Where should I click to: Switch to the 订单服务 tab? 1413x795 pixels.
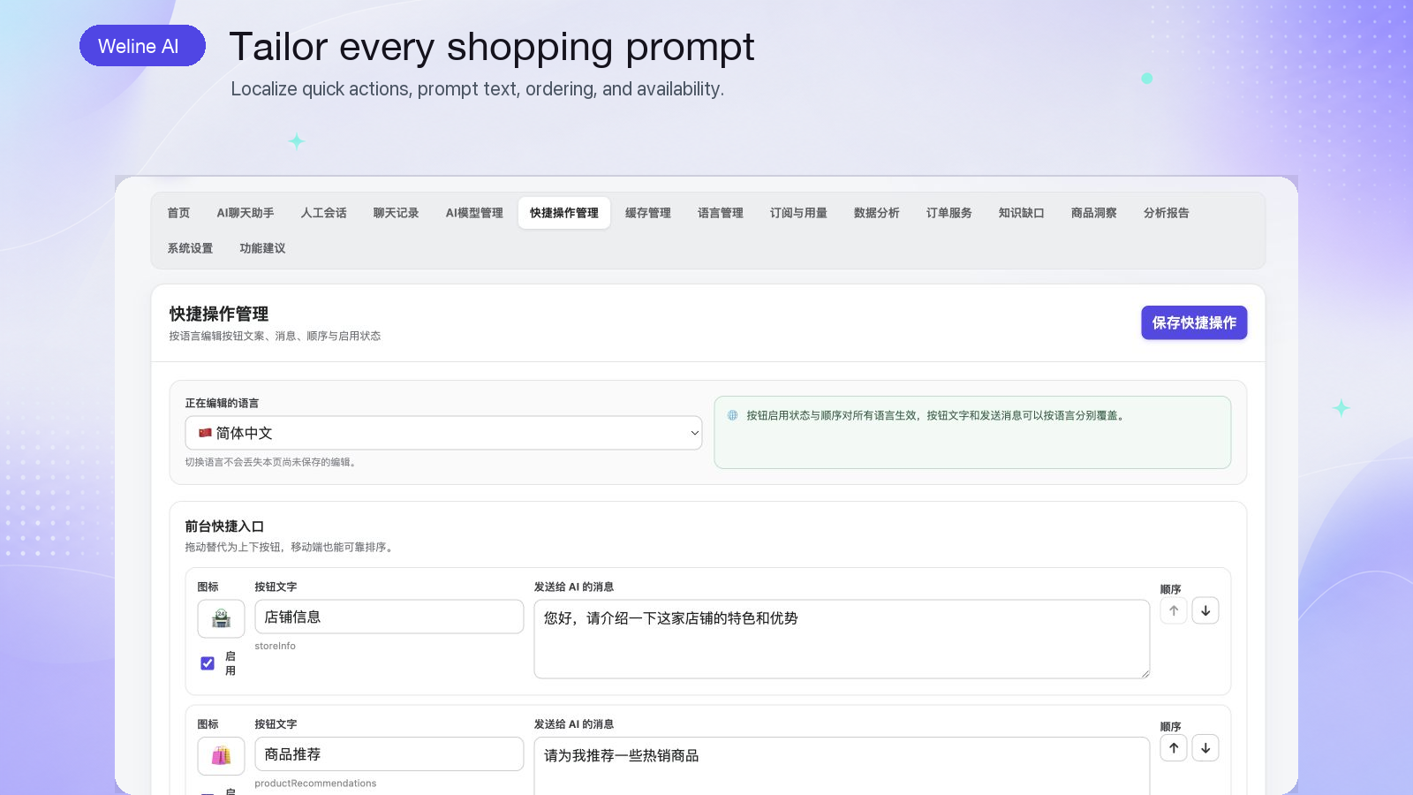[949, 213]
